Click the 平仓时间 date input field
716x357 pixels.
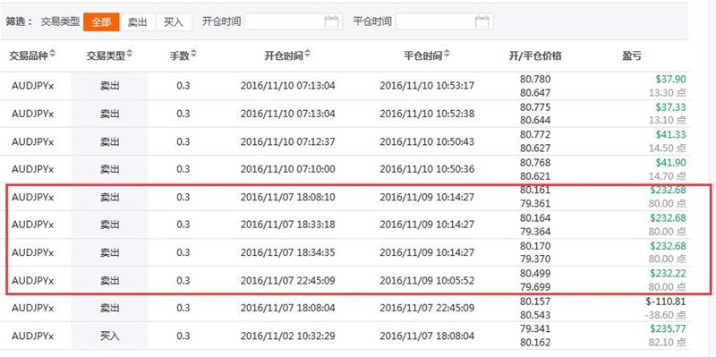tap(444, 21)
